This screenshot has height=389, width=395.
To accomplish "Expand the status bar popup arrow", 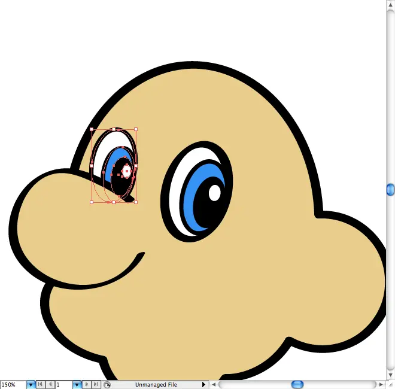I will pyautogui.click(x=203, y=385).
